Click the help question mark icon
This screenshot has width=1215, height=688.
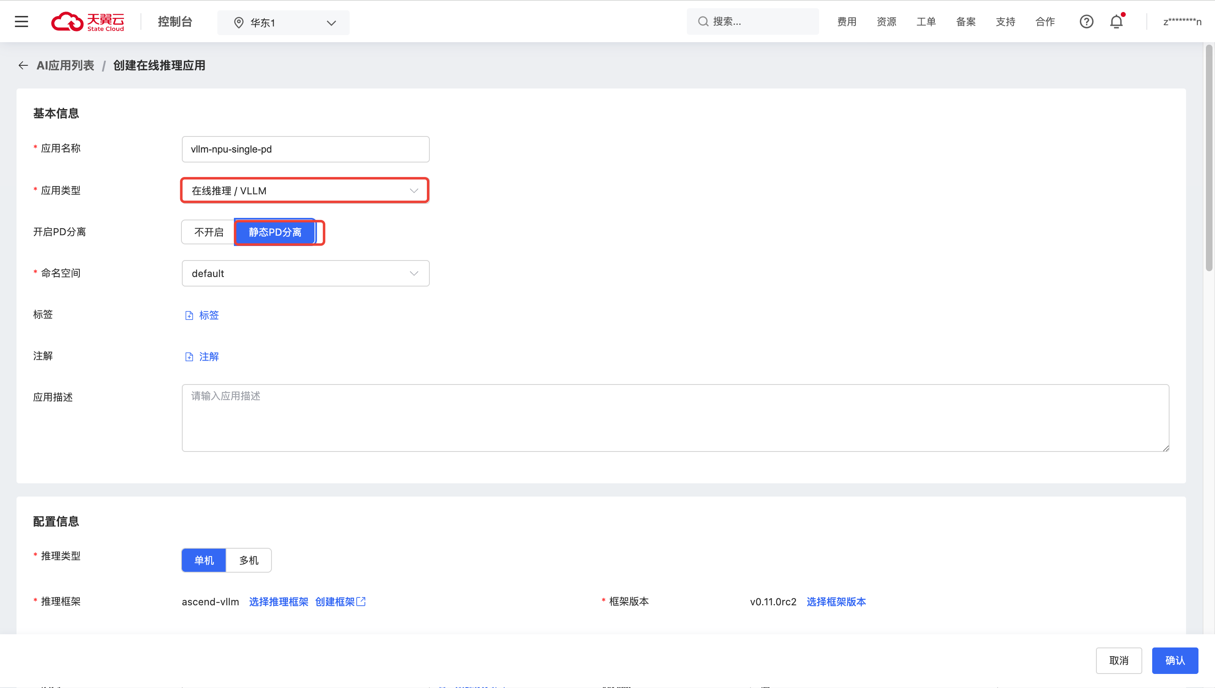[x=1086, y=22]
